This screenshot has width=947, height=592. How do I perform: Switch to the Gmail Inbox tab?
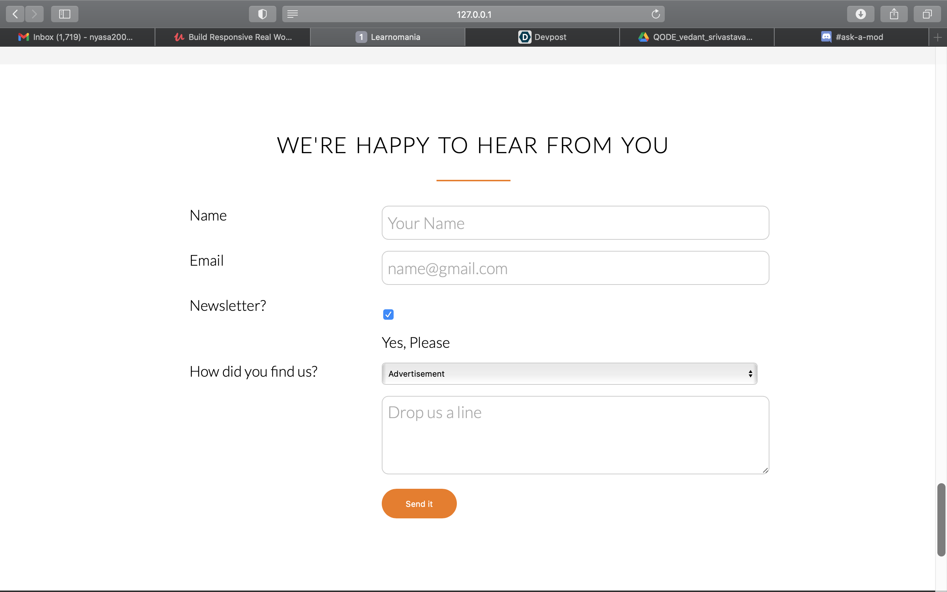[x=77, y=37]
